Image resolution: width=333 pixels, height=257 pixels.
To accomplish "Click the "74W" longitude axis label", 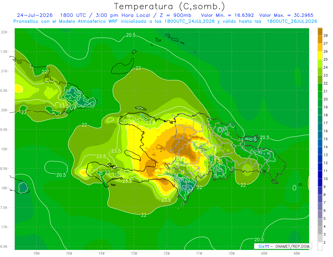I will click(102, 253).
